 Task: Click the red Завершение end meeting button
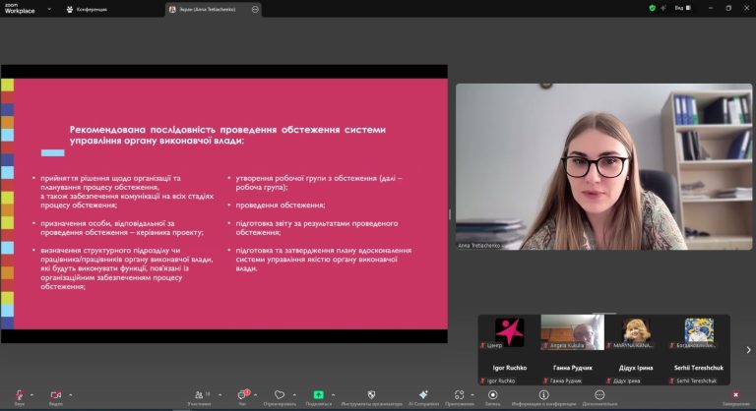(x=734, y=395)
